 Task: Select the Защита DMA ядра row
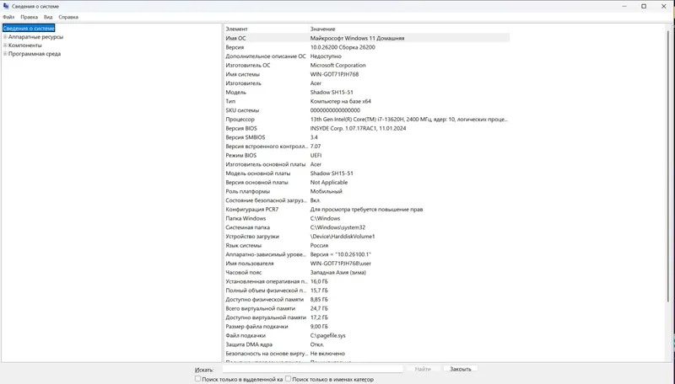(x=367, y=345)
